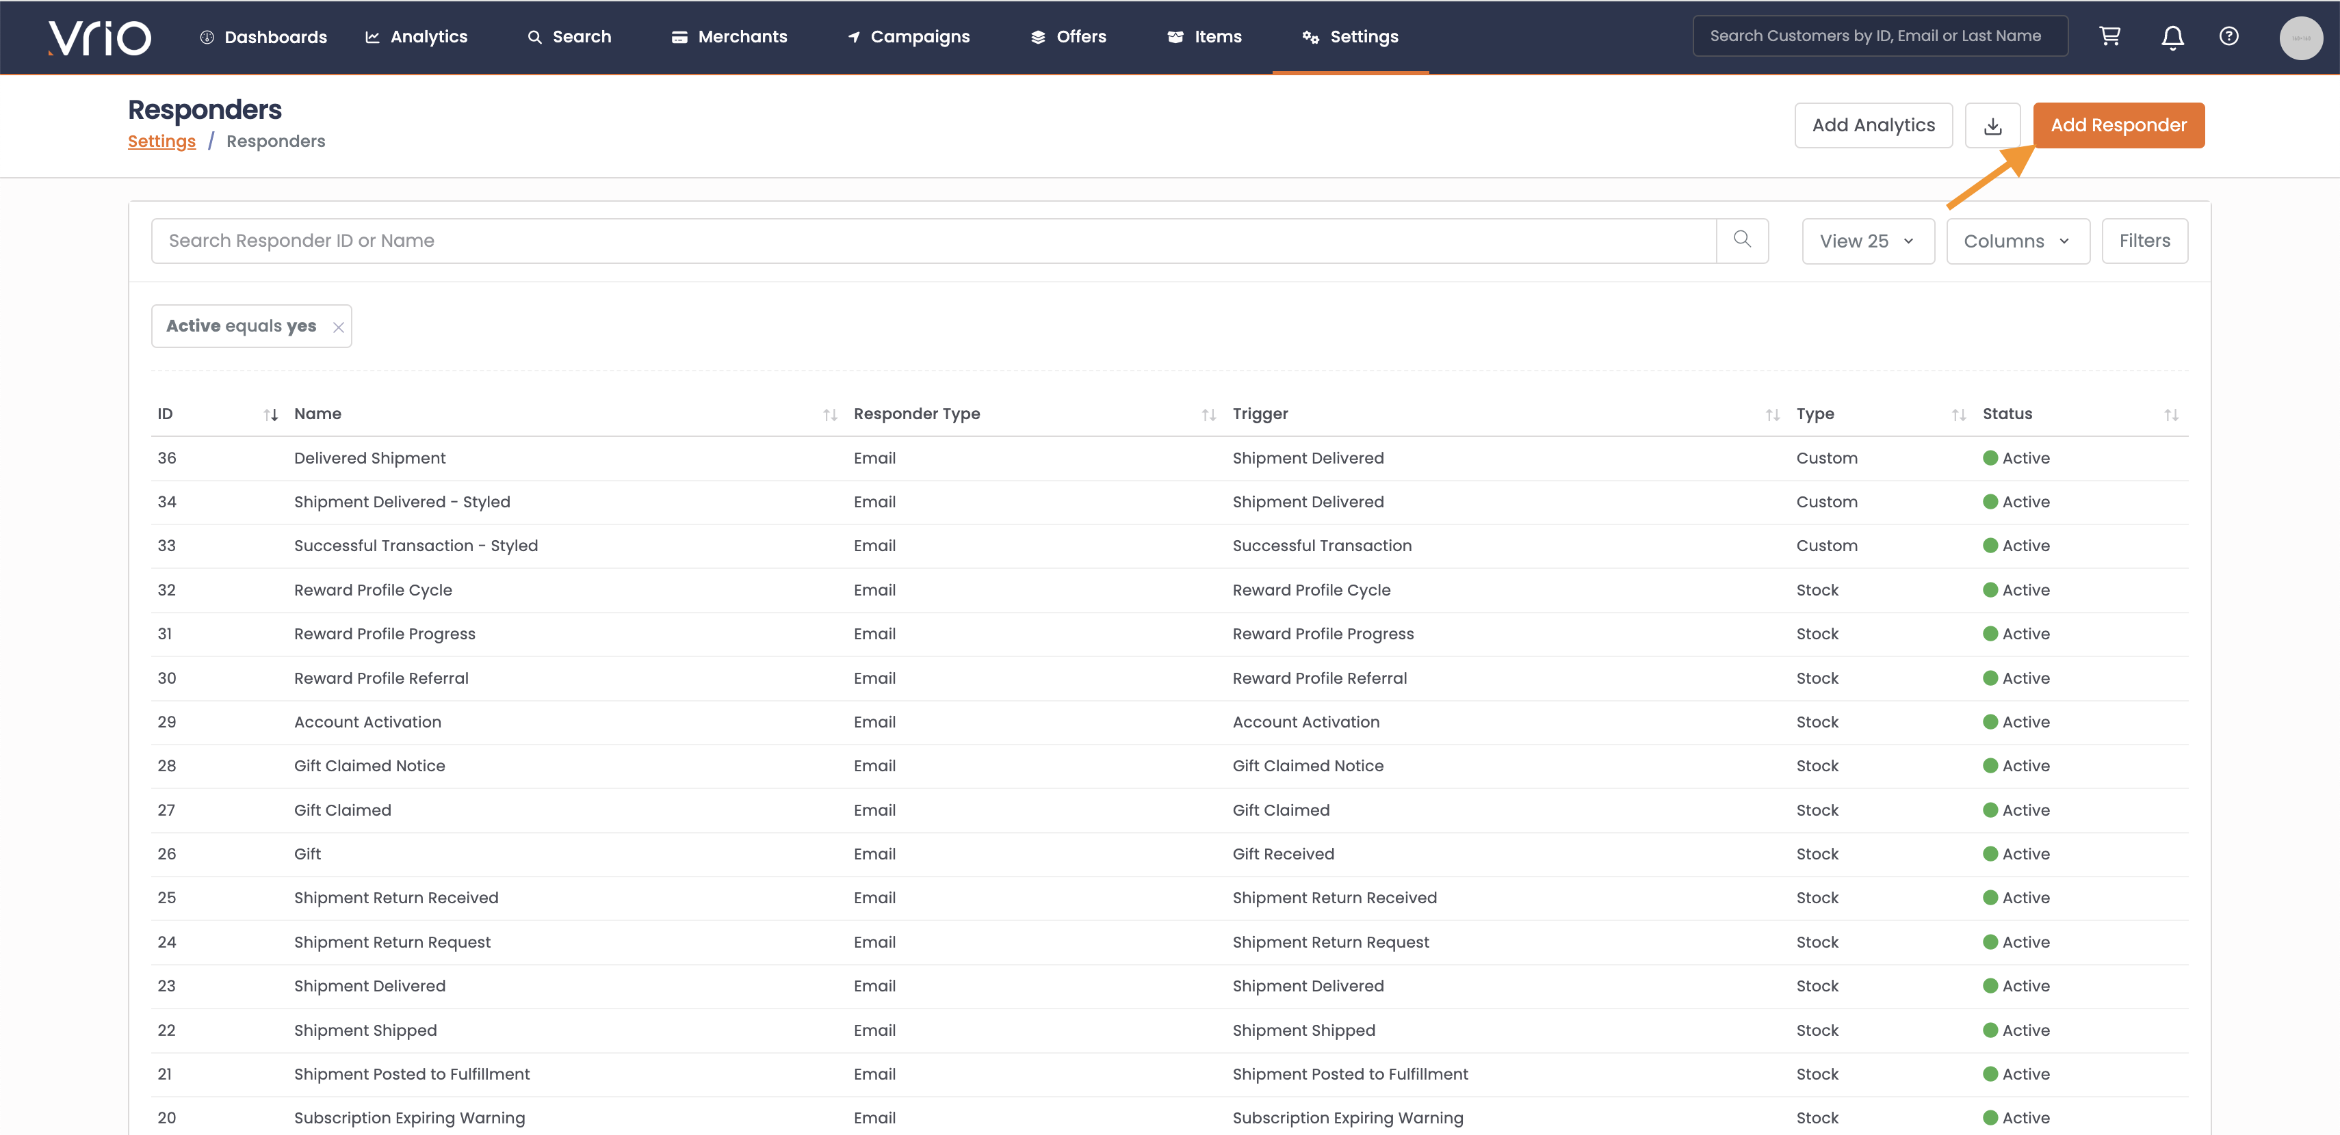Image resolution: width=2340 pixels, height=1135 pixels.
Task: Select the Shipment Return Received name
Action: click(396, 898)
